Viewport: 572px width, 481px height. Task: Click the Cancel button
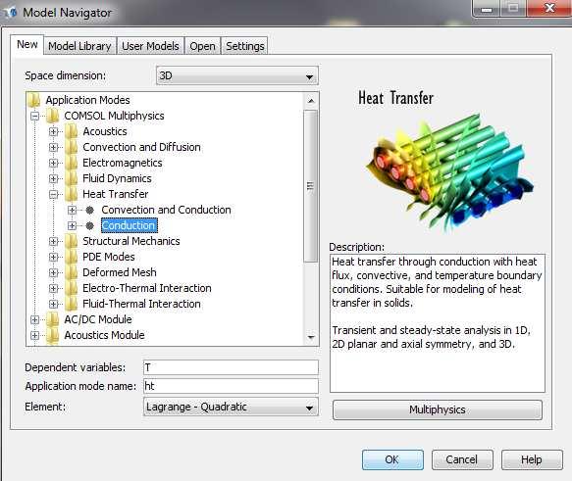[x=462, y=459]
